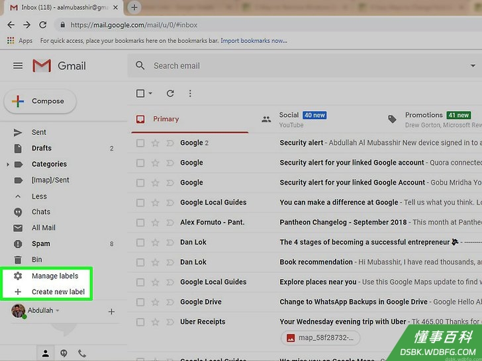Mark Google Local Guides Explore places email important
This screenshot has height=361, width=482.
(170, 282)
